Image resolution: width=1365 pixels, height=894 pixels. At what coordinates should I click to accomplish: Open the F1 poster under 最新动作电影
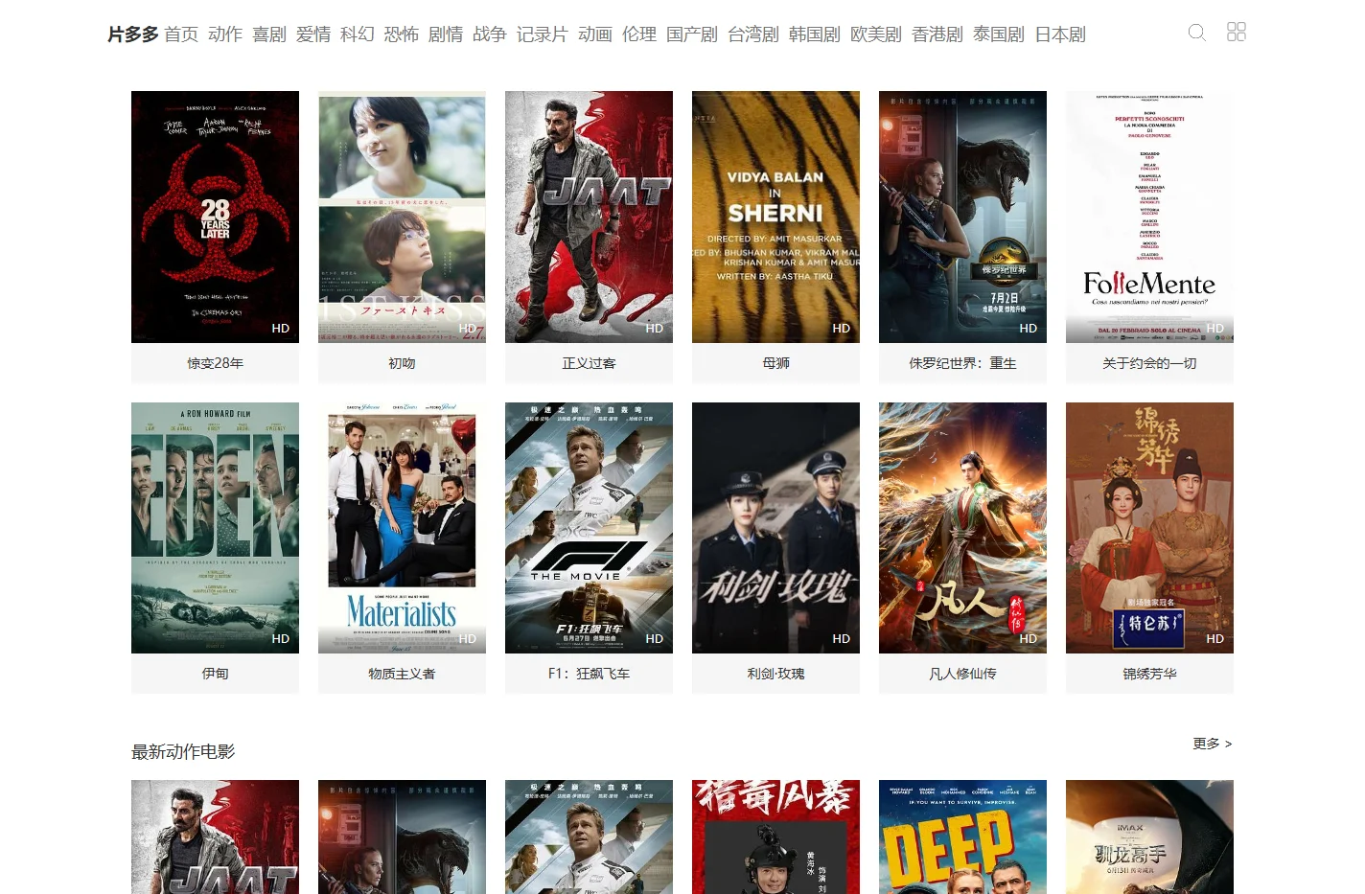(x=589, y=837)
